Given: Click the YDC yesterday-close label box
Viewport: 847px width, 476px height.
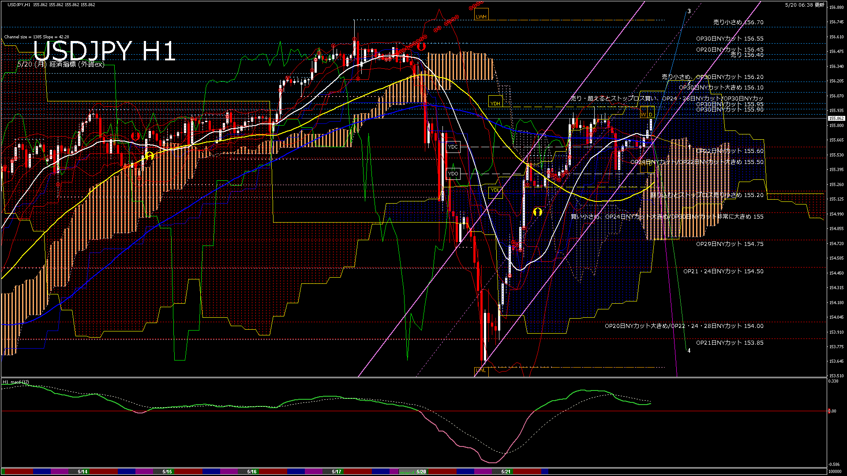Looking at the screenshot, I should click(x=453, y=147).
